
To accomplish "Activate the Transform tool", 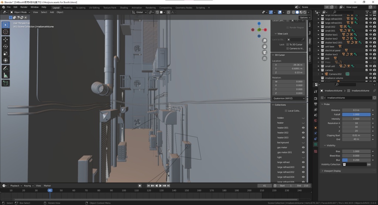I will [x=6, y=61].
